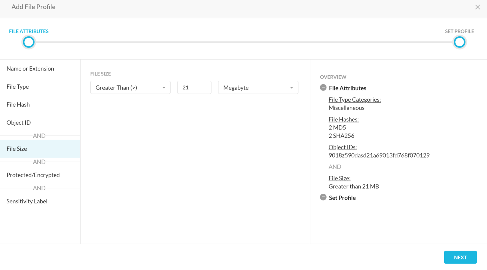487x270 pixels.
Task: Open the Sensitivity Label attribute panel
Action: coord(27,201)
